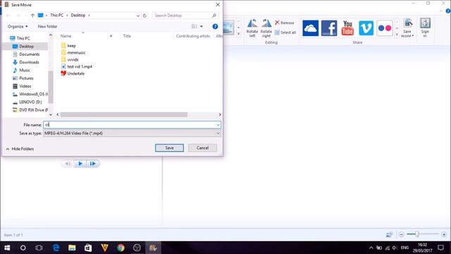Open the Action Center notifications icon
451x254 pixels.
(441, 248)
